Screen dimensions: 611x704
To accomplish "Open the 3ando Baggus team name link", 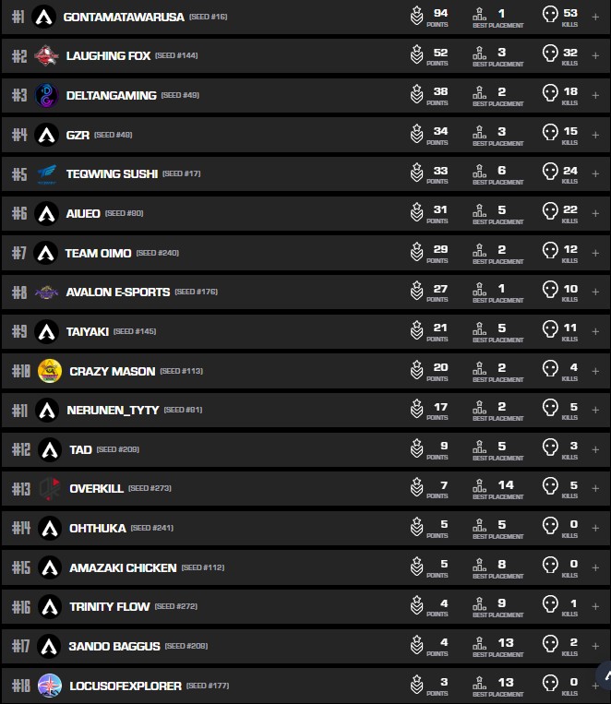I will pyautogui.click(x=114, y=646).
